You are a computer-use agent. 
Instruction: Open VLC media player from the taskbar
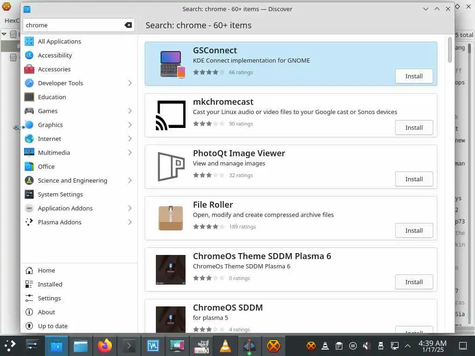(225, 346)
